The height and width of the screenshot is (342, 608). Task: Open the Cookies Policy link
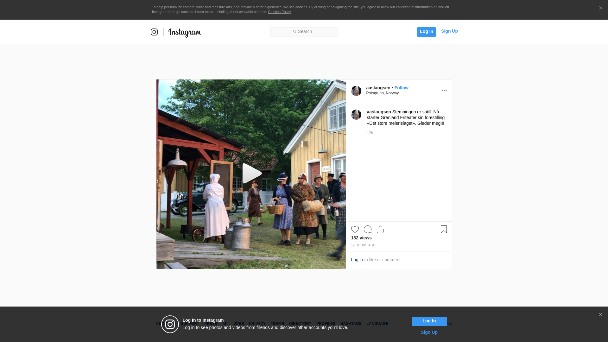pyautogui.click(x=279, y=12)
